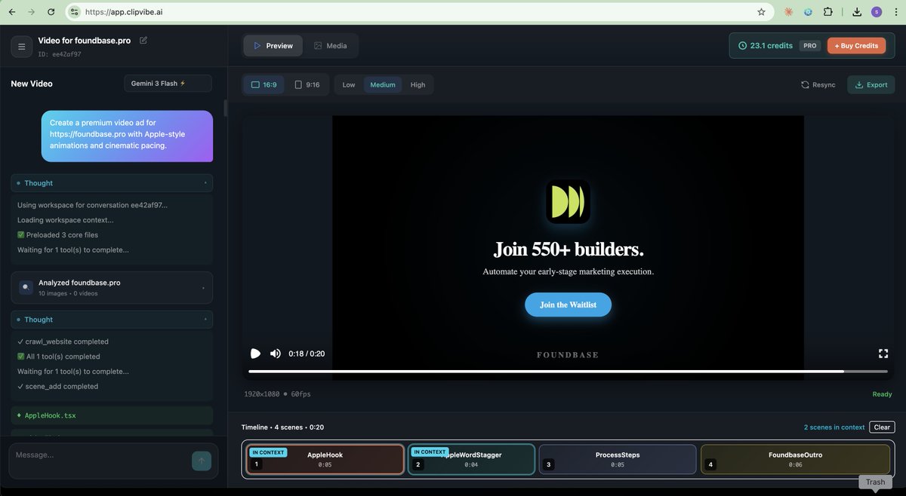Click the Foundbase logo in preview
This screenshot has width=906, height=496.
pyautogui.click(x=568, y=202)
